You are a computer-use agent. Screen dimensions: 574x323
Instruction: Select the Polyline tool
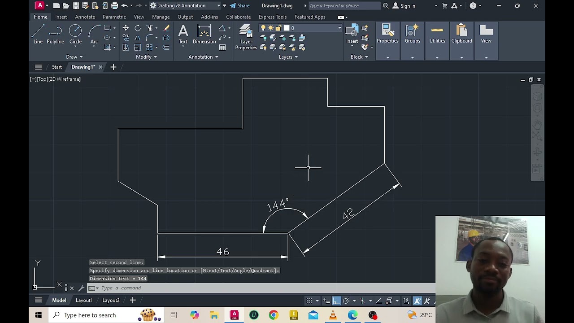point(55,35)
